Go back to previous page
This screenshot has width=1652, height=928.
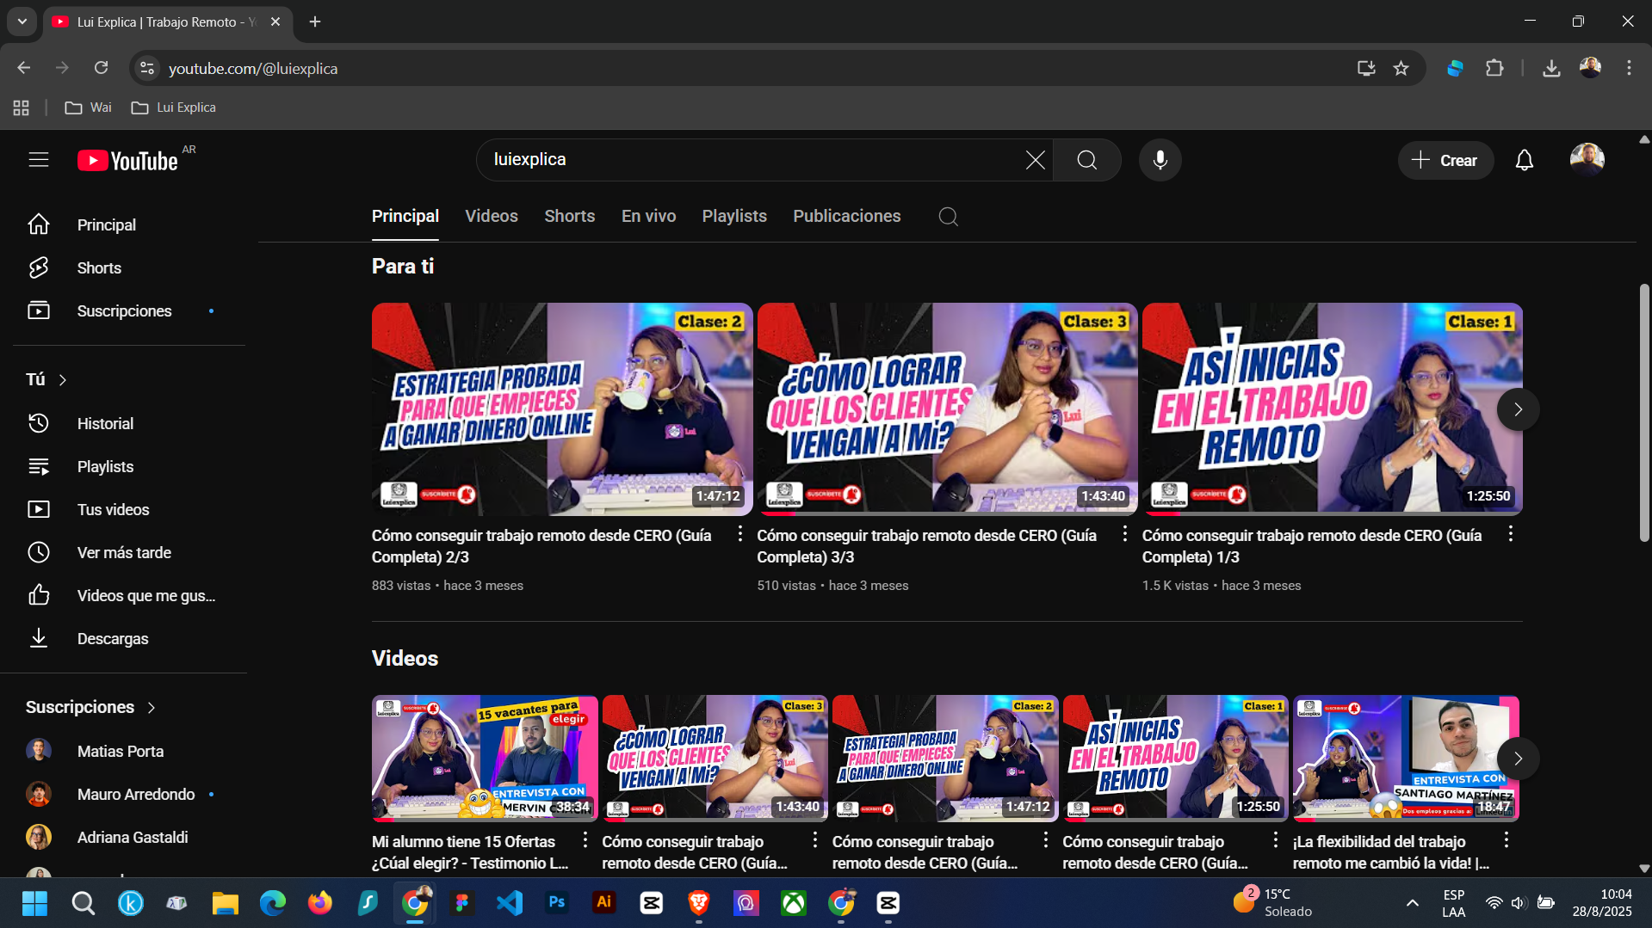click(x=24, y=68)
